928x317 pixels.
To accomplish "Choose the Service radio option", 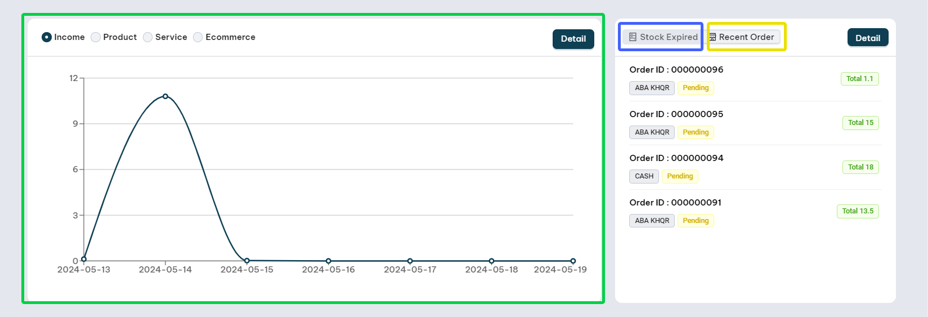I will 148,37.
